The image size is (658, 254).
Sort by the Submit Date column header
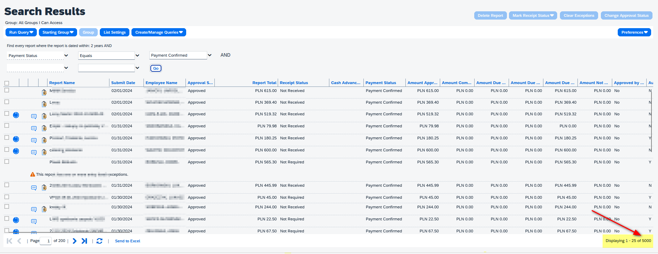pos(123,83)
